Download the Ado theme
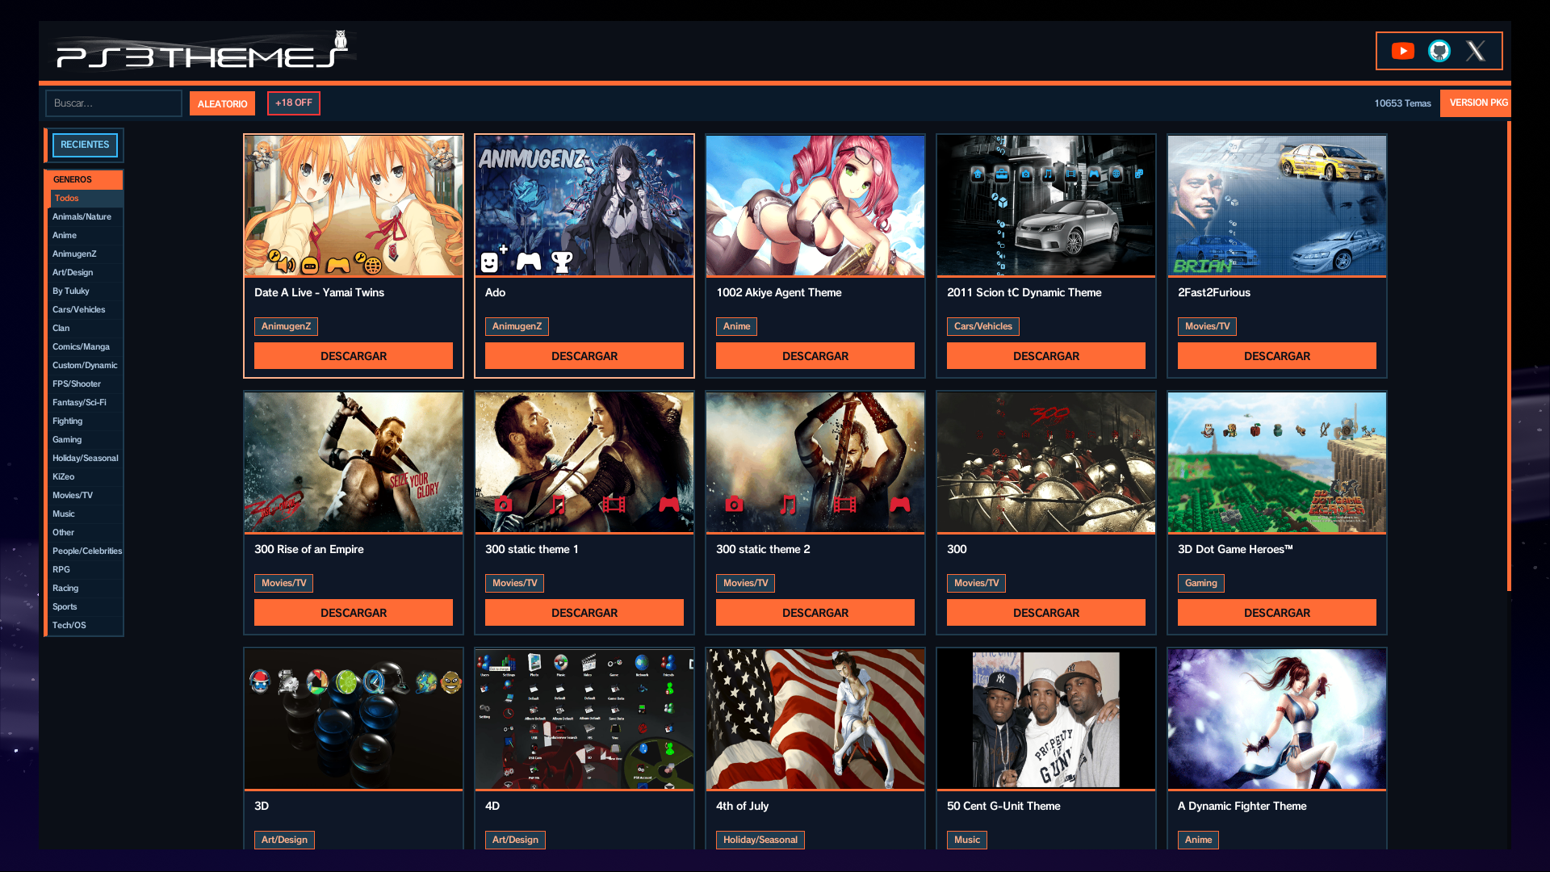The width and height of the screenshot is (1550, 872). [x=584, y=356]
